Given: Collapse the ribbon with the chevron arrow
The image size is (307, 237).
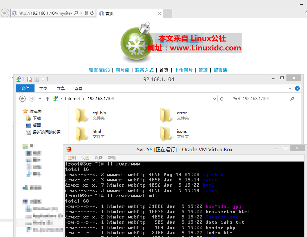Looking at the screenshot, I should click(290, 88).
